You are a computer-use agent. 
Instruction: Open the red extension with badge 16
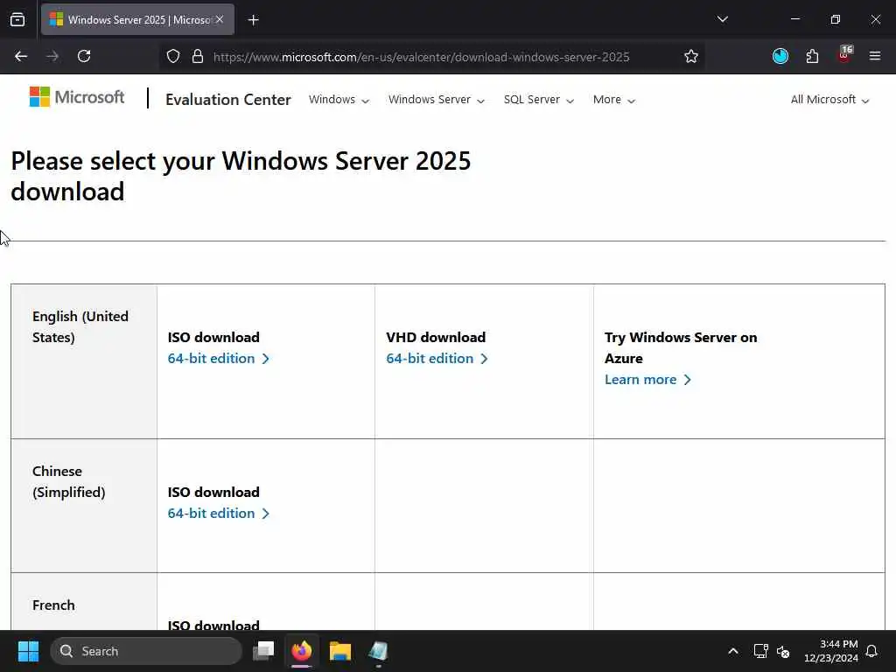844,55
